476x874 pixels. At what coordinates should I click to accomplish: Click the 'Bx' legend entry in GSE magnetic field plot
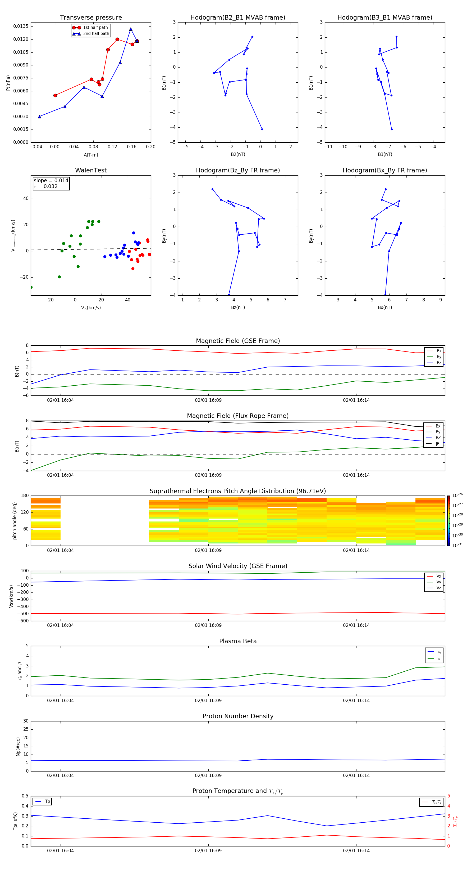[434, 351]
